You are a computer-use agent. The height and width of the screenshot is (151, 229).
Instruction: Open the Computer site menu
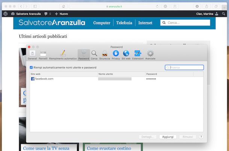(102, 23)
